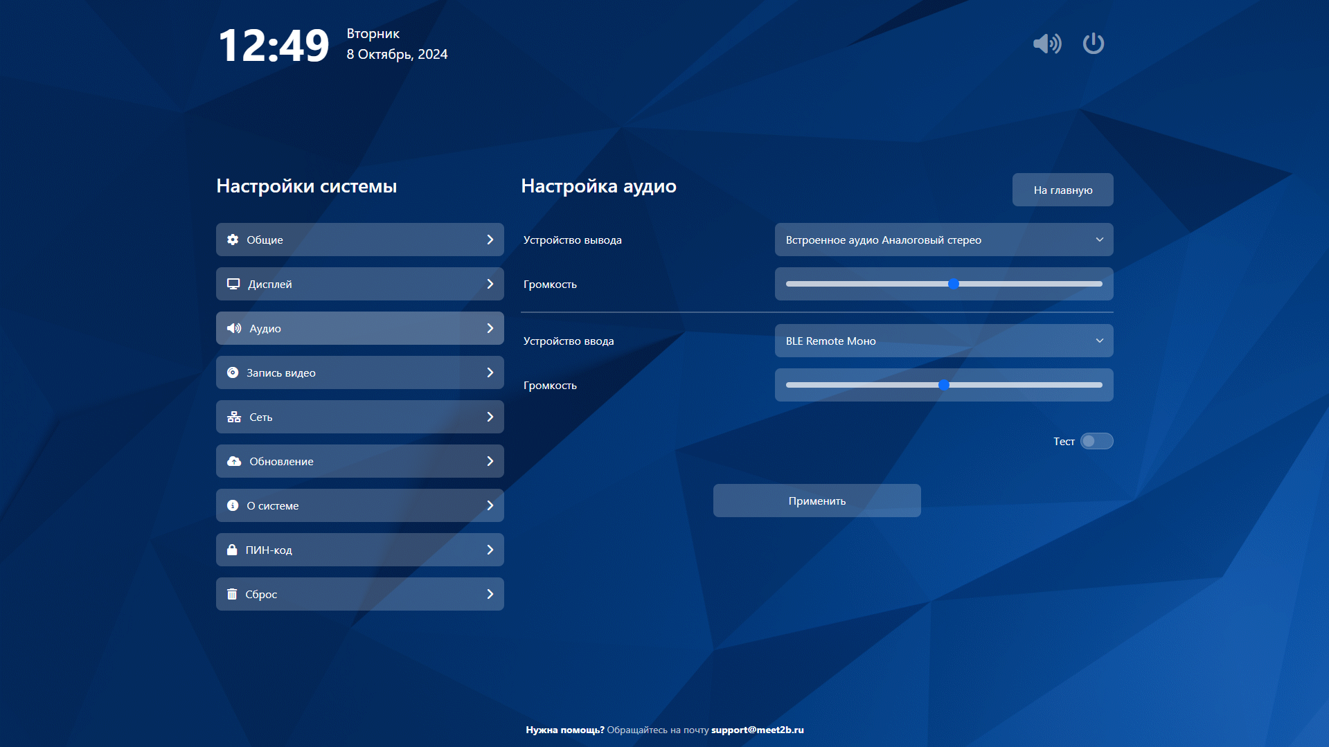Open the Дисплей settings section
The height and width of the screenshot is (747, 1329).
click(359, 284)
